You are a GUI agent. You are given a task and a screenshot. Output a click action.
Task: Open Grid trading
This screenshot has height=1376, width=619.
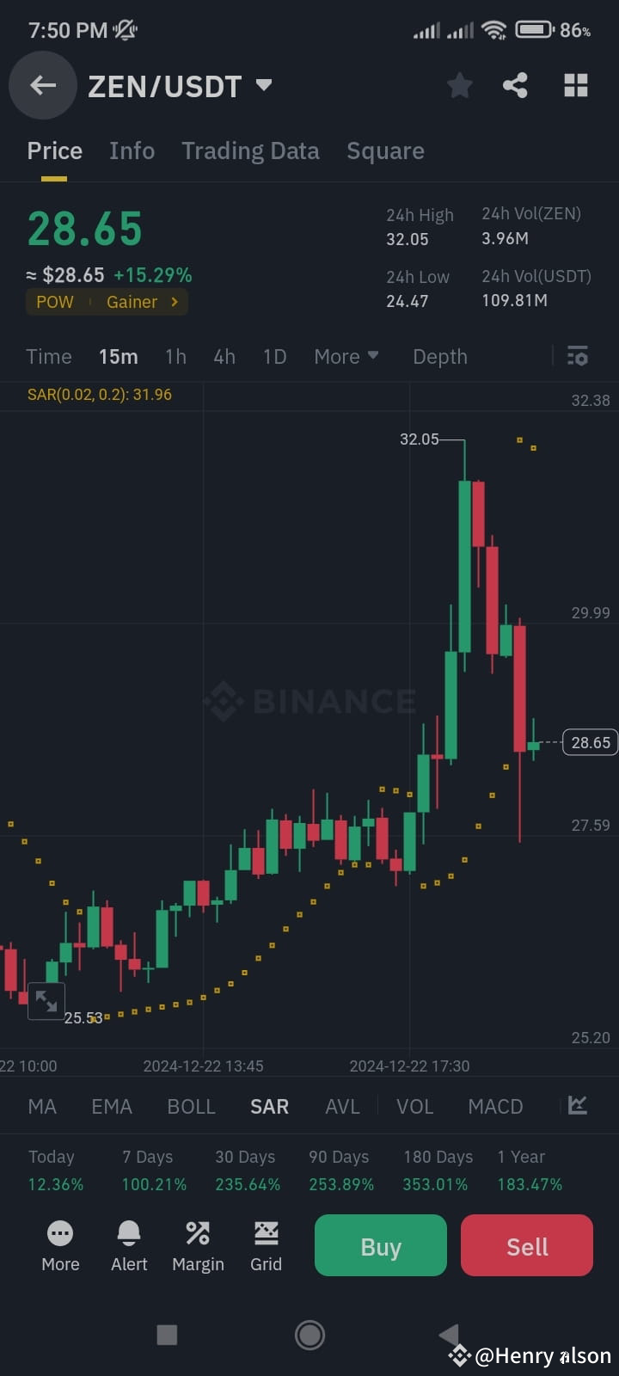pos(266,1245)
